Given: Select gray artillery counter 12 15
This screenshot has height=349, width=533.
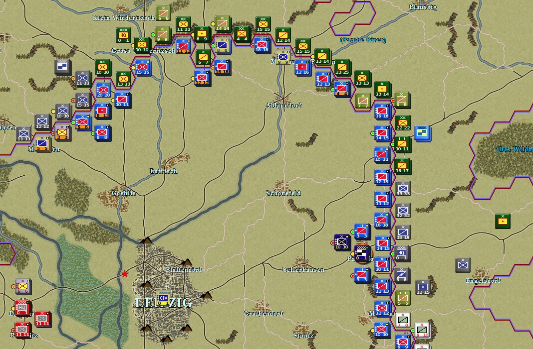Looking at the screenshot, I should 423,287.
